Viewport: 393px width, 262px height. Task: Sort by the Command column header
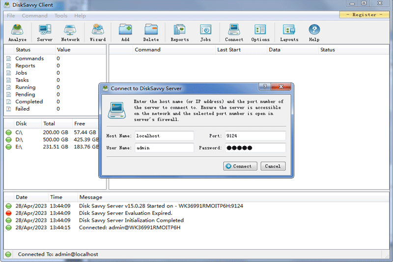tap(174, 50)
